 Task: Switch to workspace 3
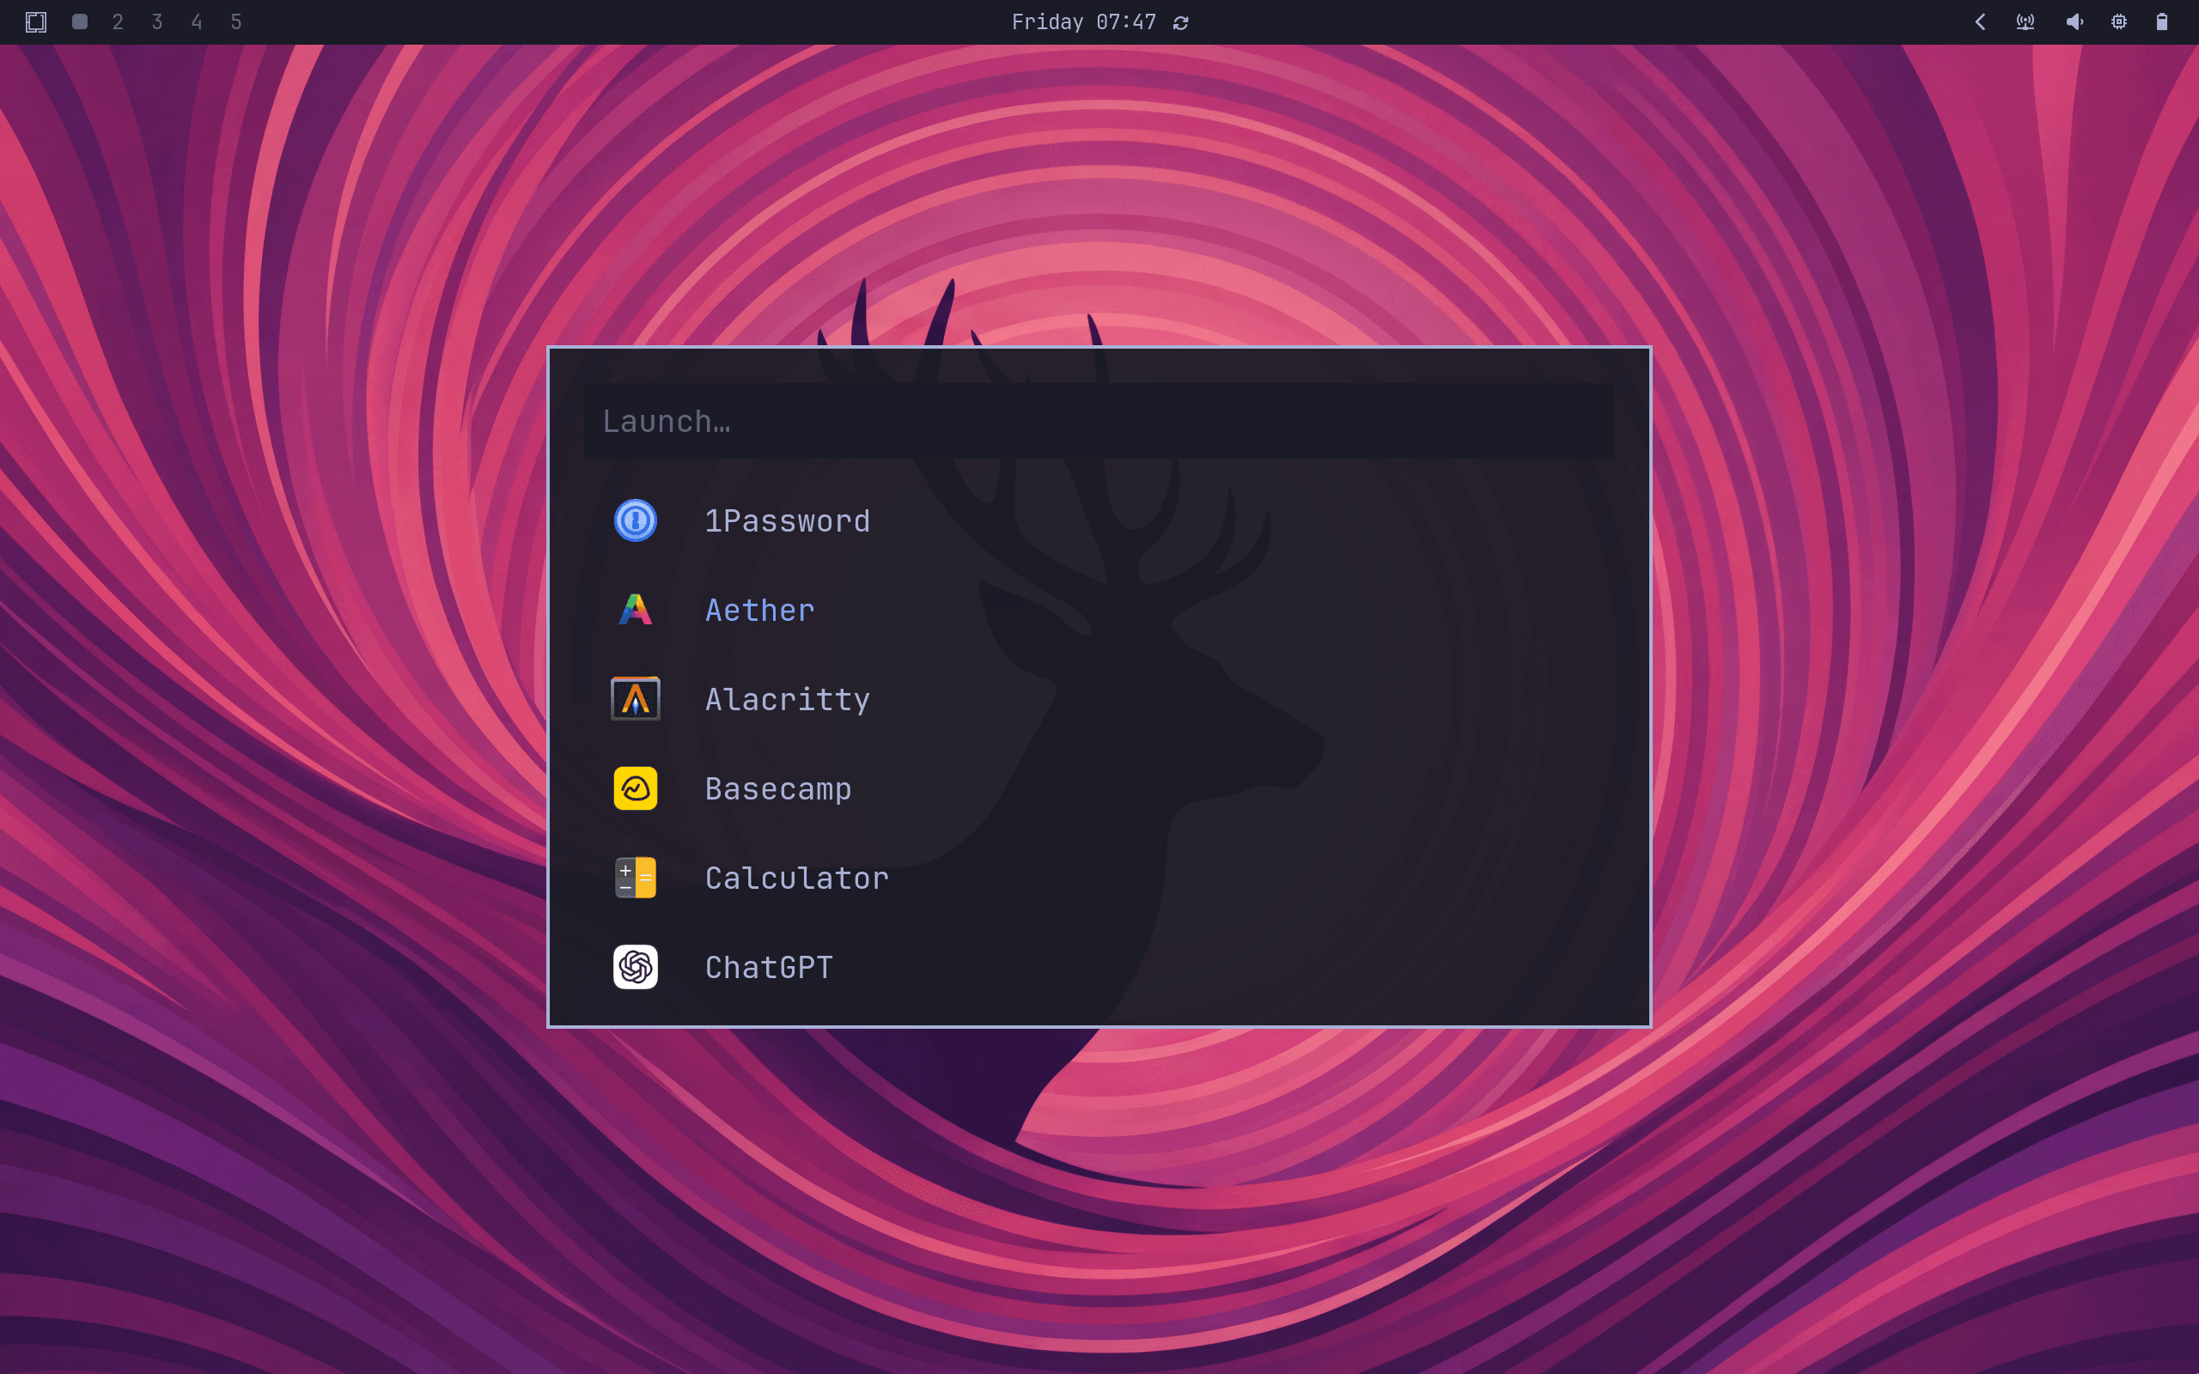[157, 21]
